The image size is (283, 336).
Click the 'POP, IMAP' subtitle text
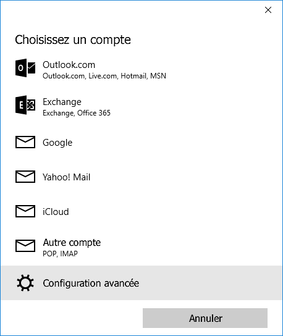(60, 254)
